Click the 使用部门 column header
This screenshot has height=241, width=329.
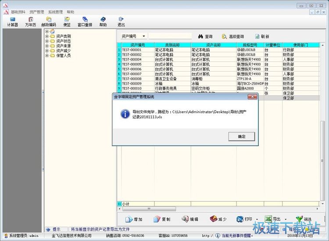point(300,45)
